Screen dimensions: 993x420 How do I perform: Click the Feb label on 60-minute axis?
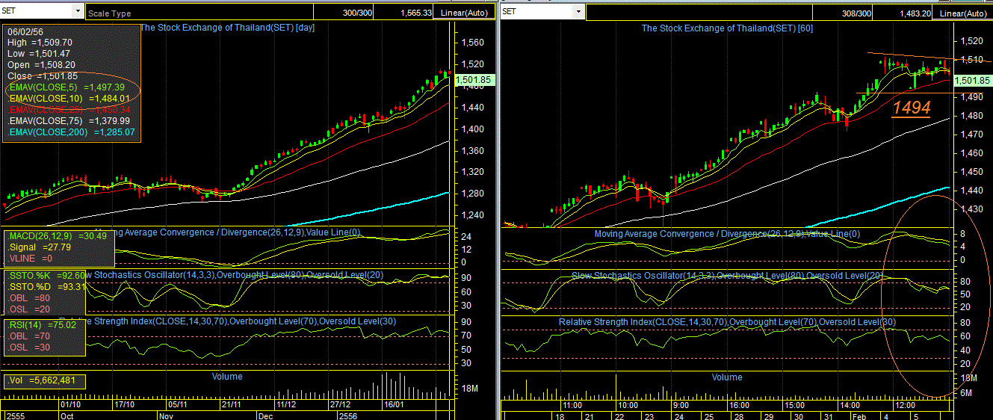tap(860, 416)
